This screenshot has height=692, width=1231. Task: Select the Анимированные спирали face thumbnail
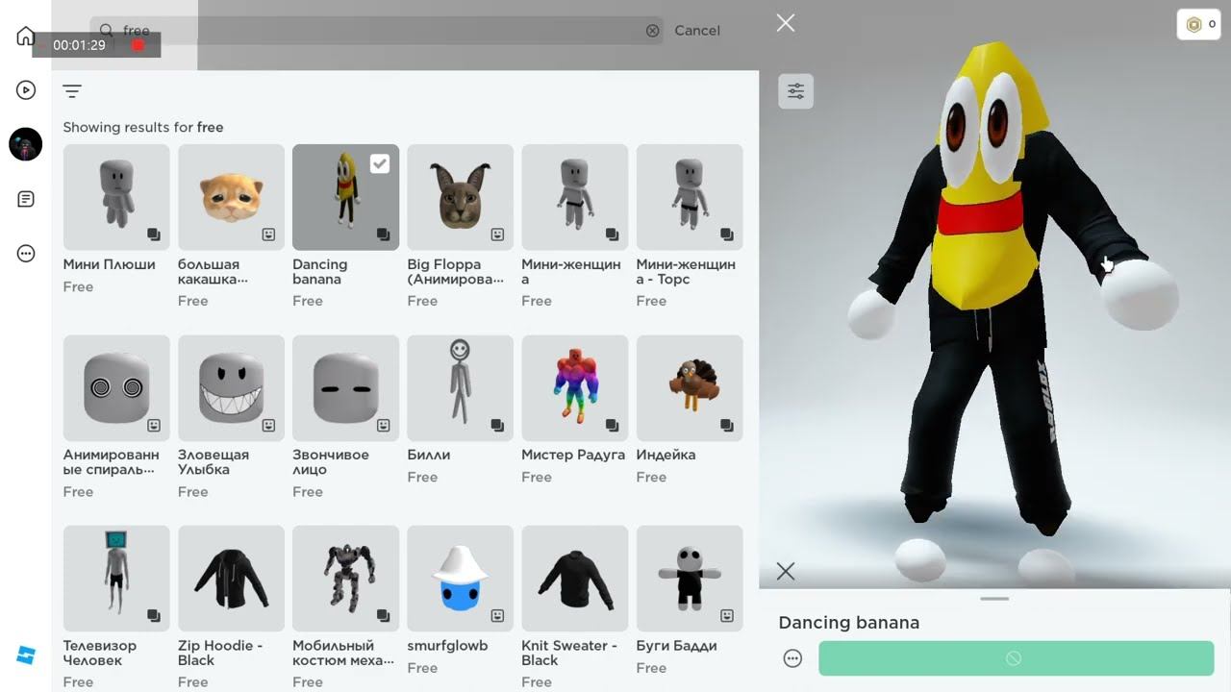116,388
